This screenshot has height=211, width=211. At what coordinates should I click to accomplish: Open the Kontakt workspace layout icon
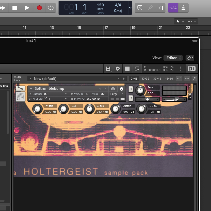(x=127, y=69)
